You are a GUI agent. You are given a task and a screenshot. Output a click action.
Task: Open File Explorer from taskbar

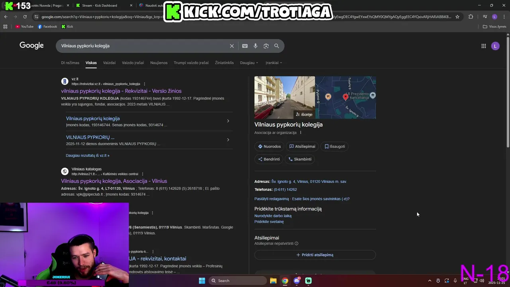pyautogui.click(x=273, y=281)
